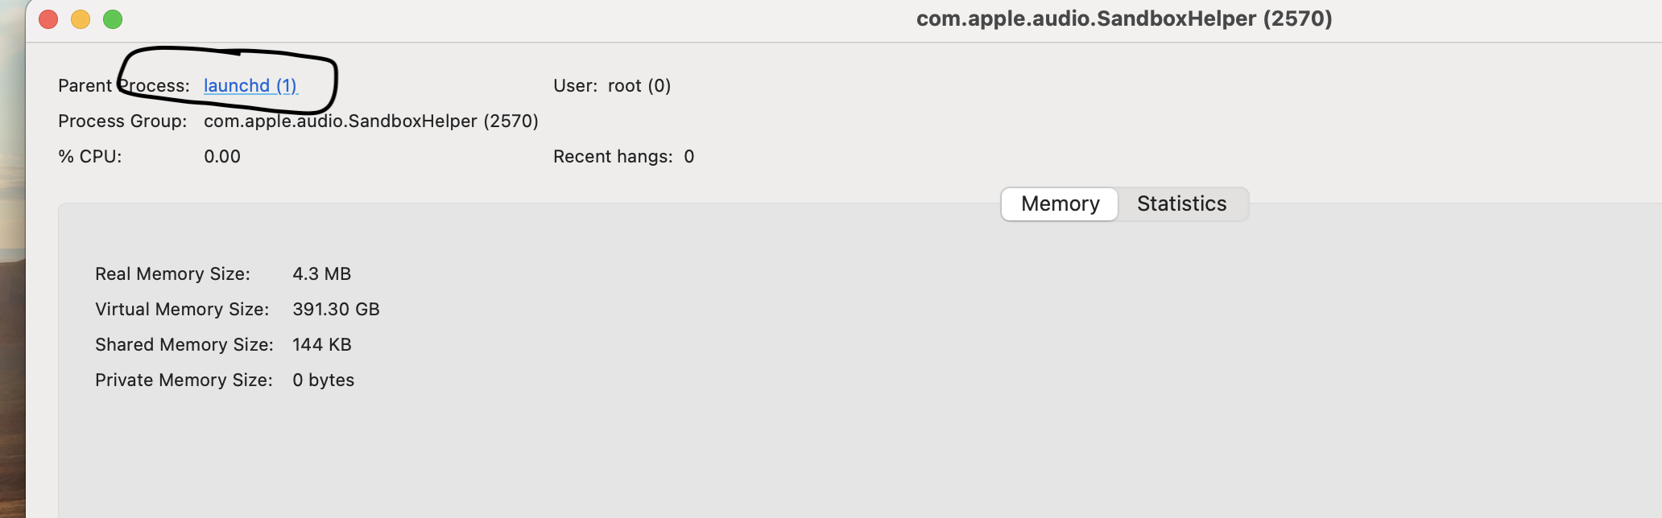Select the Memory tab
The width and height of the screenshot is (1662, 518).
point(1058,203)
